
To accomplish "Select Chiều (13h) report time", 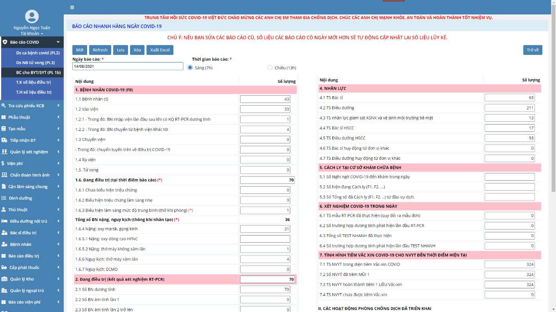I will pos(270,68).
